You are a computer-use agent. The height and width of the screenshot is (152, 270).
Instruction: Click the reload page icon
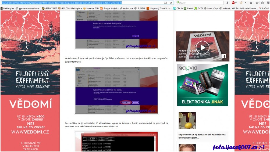pyautogui.click(x=171, y=3)
